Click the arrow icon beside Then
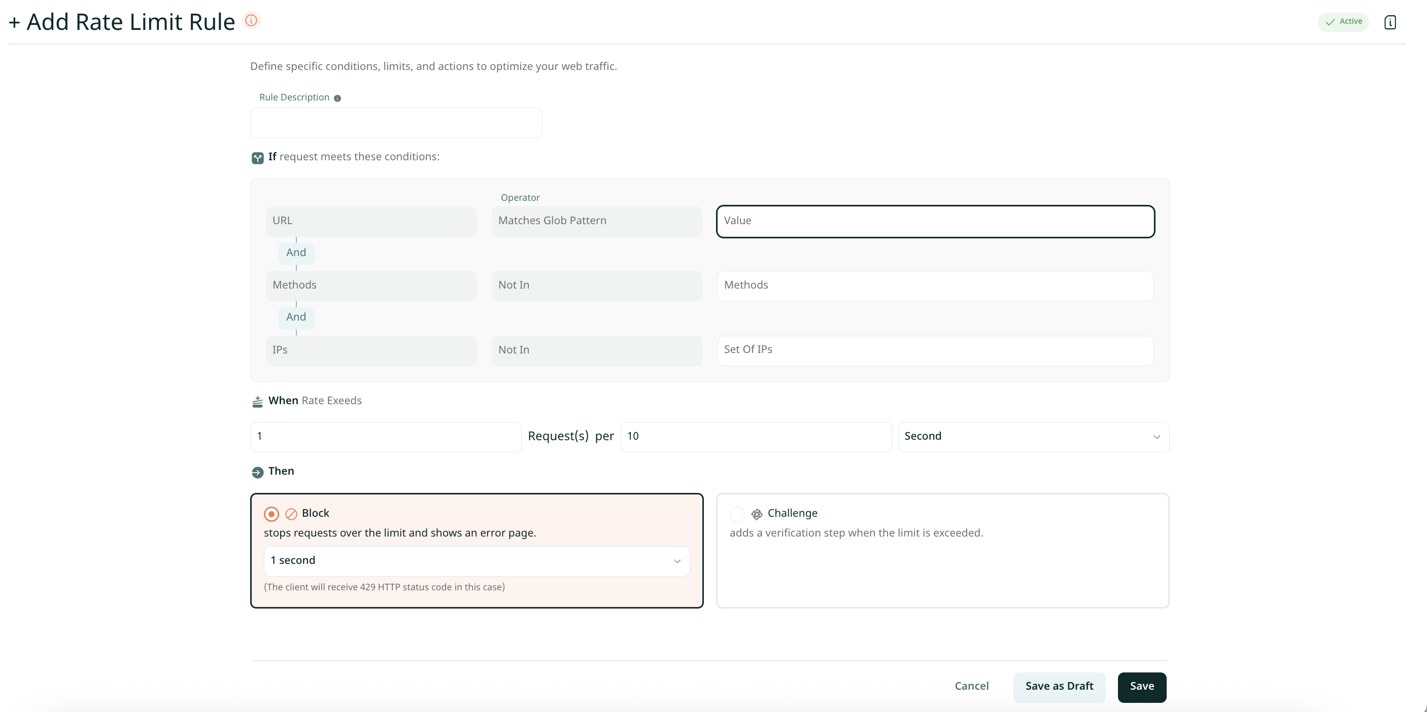Screen dimensions: 1427x712 coord(258,472)
